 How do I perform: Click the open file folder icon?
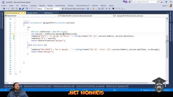click(x=17, y=9)
